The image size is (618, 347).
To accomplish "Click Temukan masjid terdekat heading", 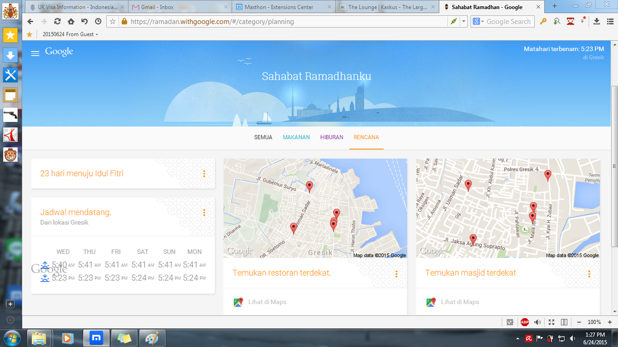I will (x=470, y=273).
